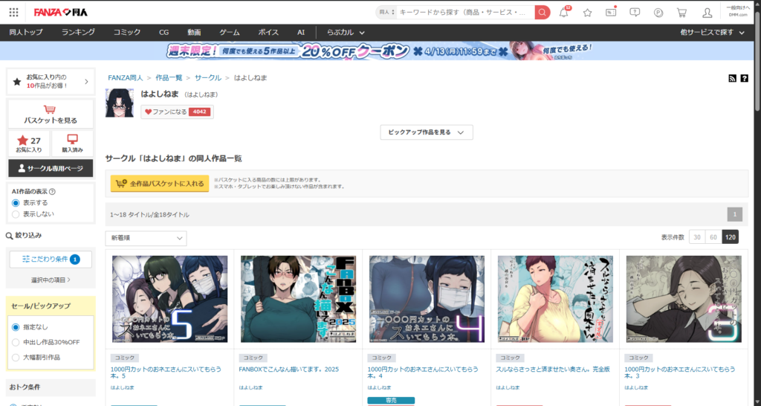Open the shopping cart icon in header
761x406 pixels.
pyautogui.click(x=682, y=13)
